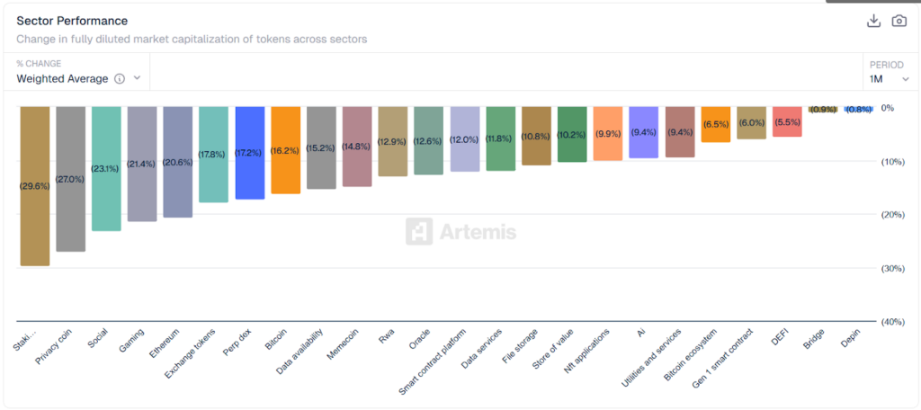The image size is (921, 410).
Task: Click the Staking bar showing 29.6%
Action: point(34,185)
